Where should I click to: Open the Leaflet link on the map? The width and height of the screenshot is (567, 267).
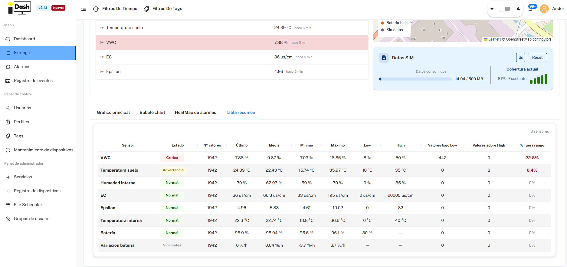tap(494, 39)
